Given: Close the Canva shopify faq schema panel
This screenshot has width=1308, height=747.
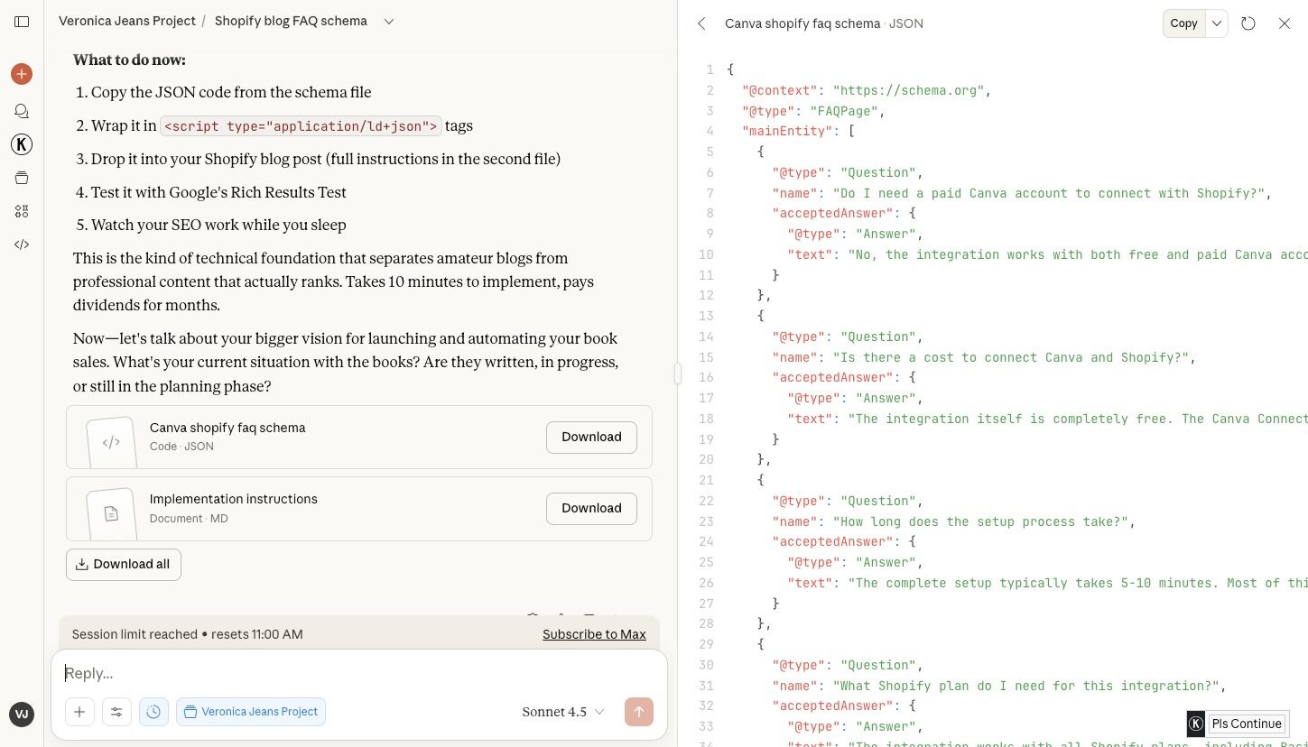Looking at the screenshot, I should (x=1285, y=23).
